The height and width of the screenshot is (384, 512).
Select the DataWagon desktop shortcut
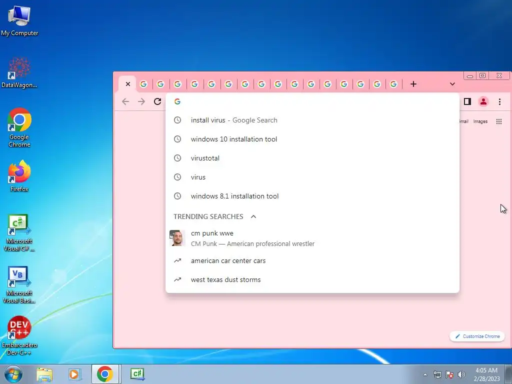[x=19, y=72]
